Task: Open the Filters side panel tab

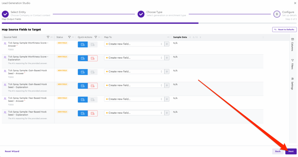Action: coord(292,64)
